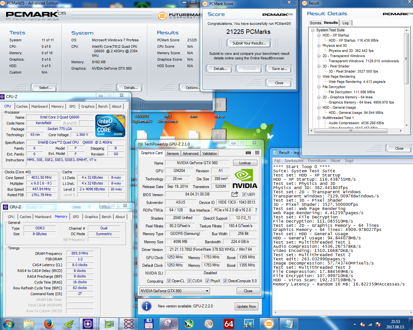This screenshot has width=413, height=330.
Task: Click the floppy disk taskbar icon
Action: click(149, 324)
